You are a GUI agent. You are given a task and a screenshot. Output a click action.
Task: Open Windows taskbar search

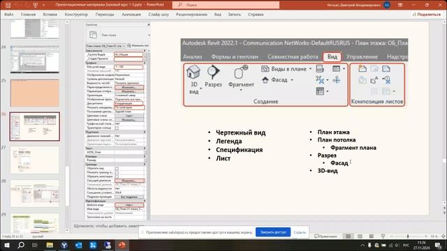(x=21, y=245)
